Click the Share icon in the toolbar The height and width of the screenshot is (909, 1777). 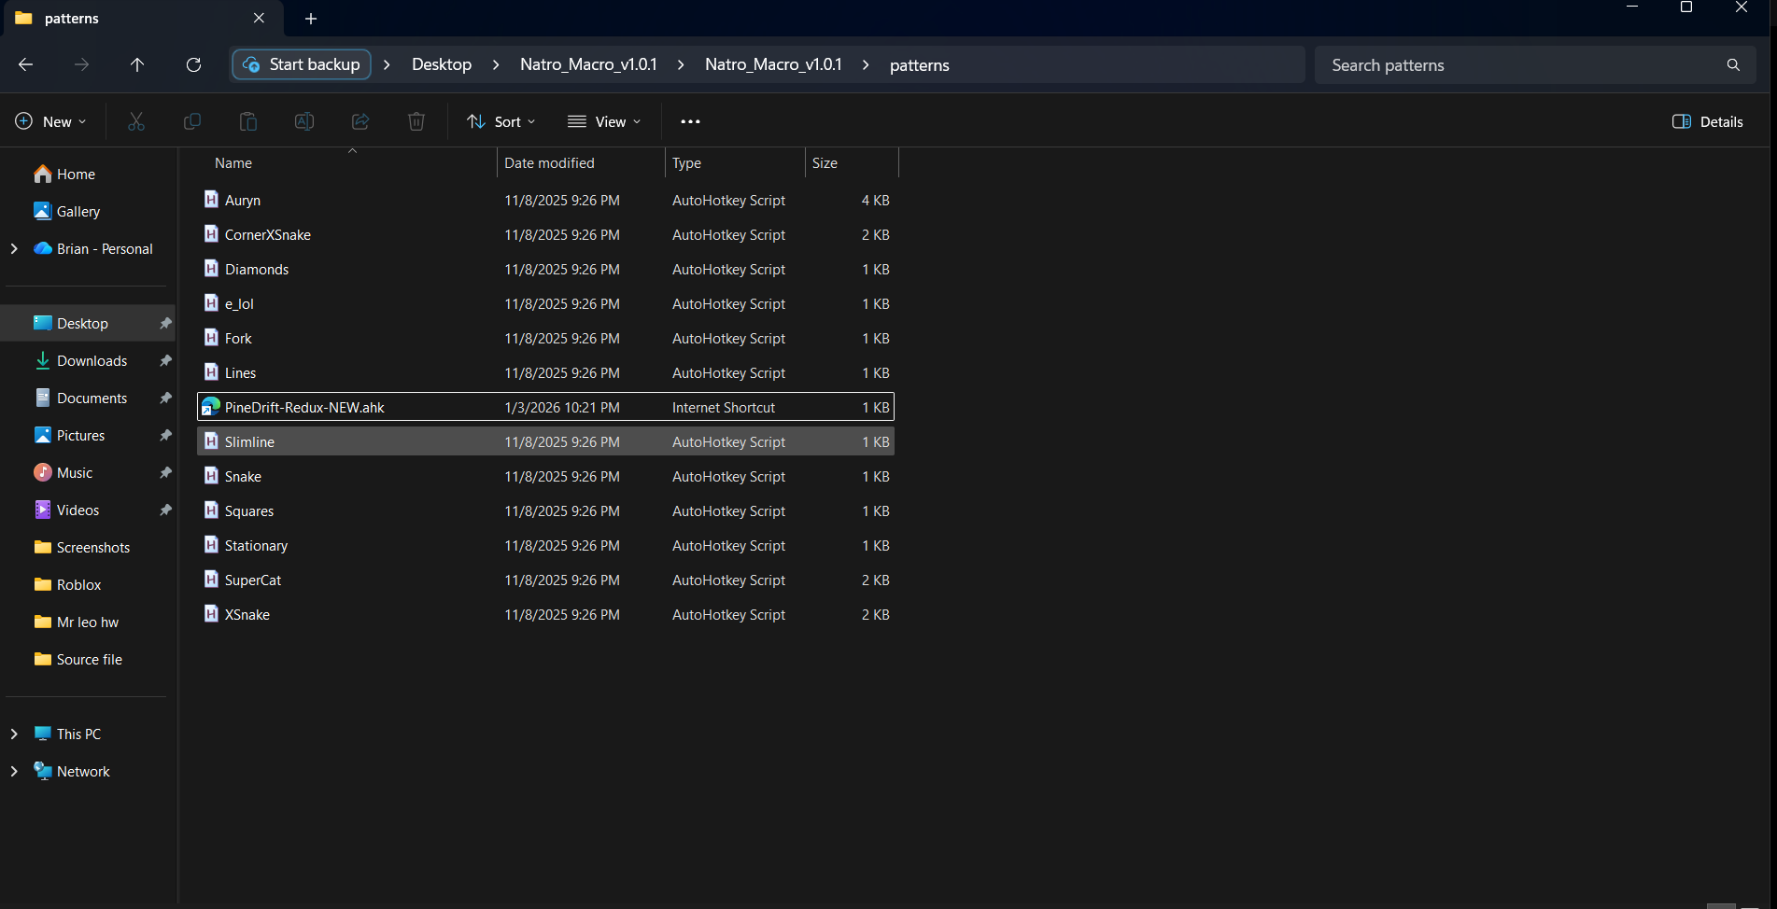360,121
